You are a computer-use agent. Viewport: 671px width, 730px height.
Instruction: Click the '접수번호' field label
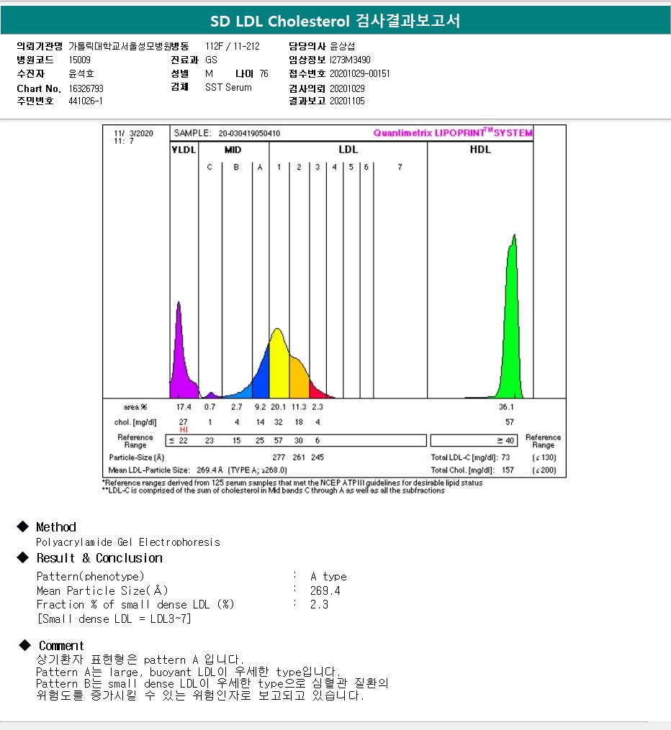pos(307,73)
